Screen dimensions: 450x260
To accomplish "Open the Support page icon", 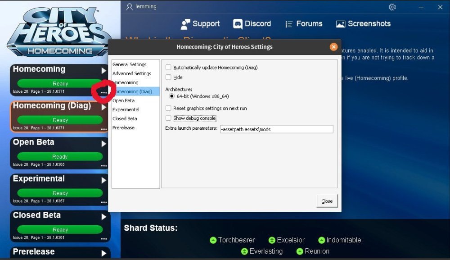I will [x=185, y=24].
